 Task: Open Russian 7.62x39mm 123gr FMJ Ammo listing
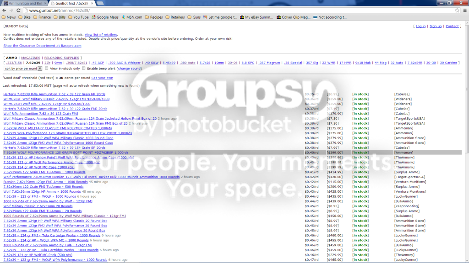pyautogui.click(x=45, y=182)
